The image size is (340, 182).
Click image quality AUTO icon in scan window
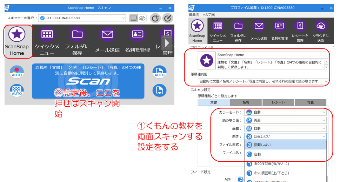(x=17, y=90)
